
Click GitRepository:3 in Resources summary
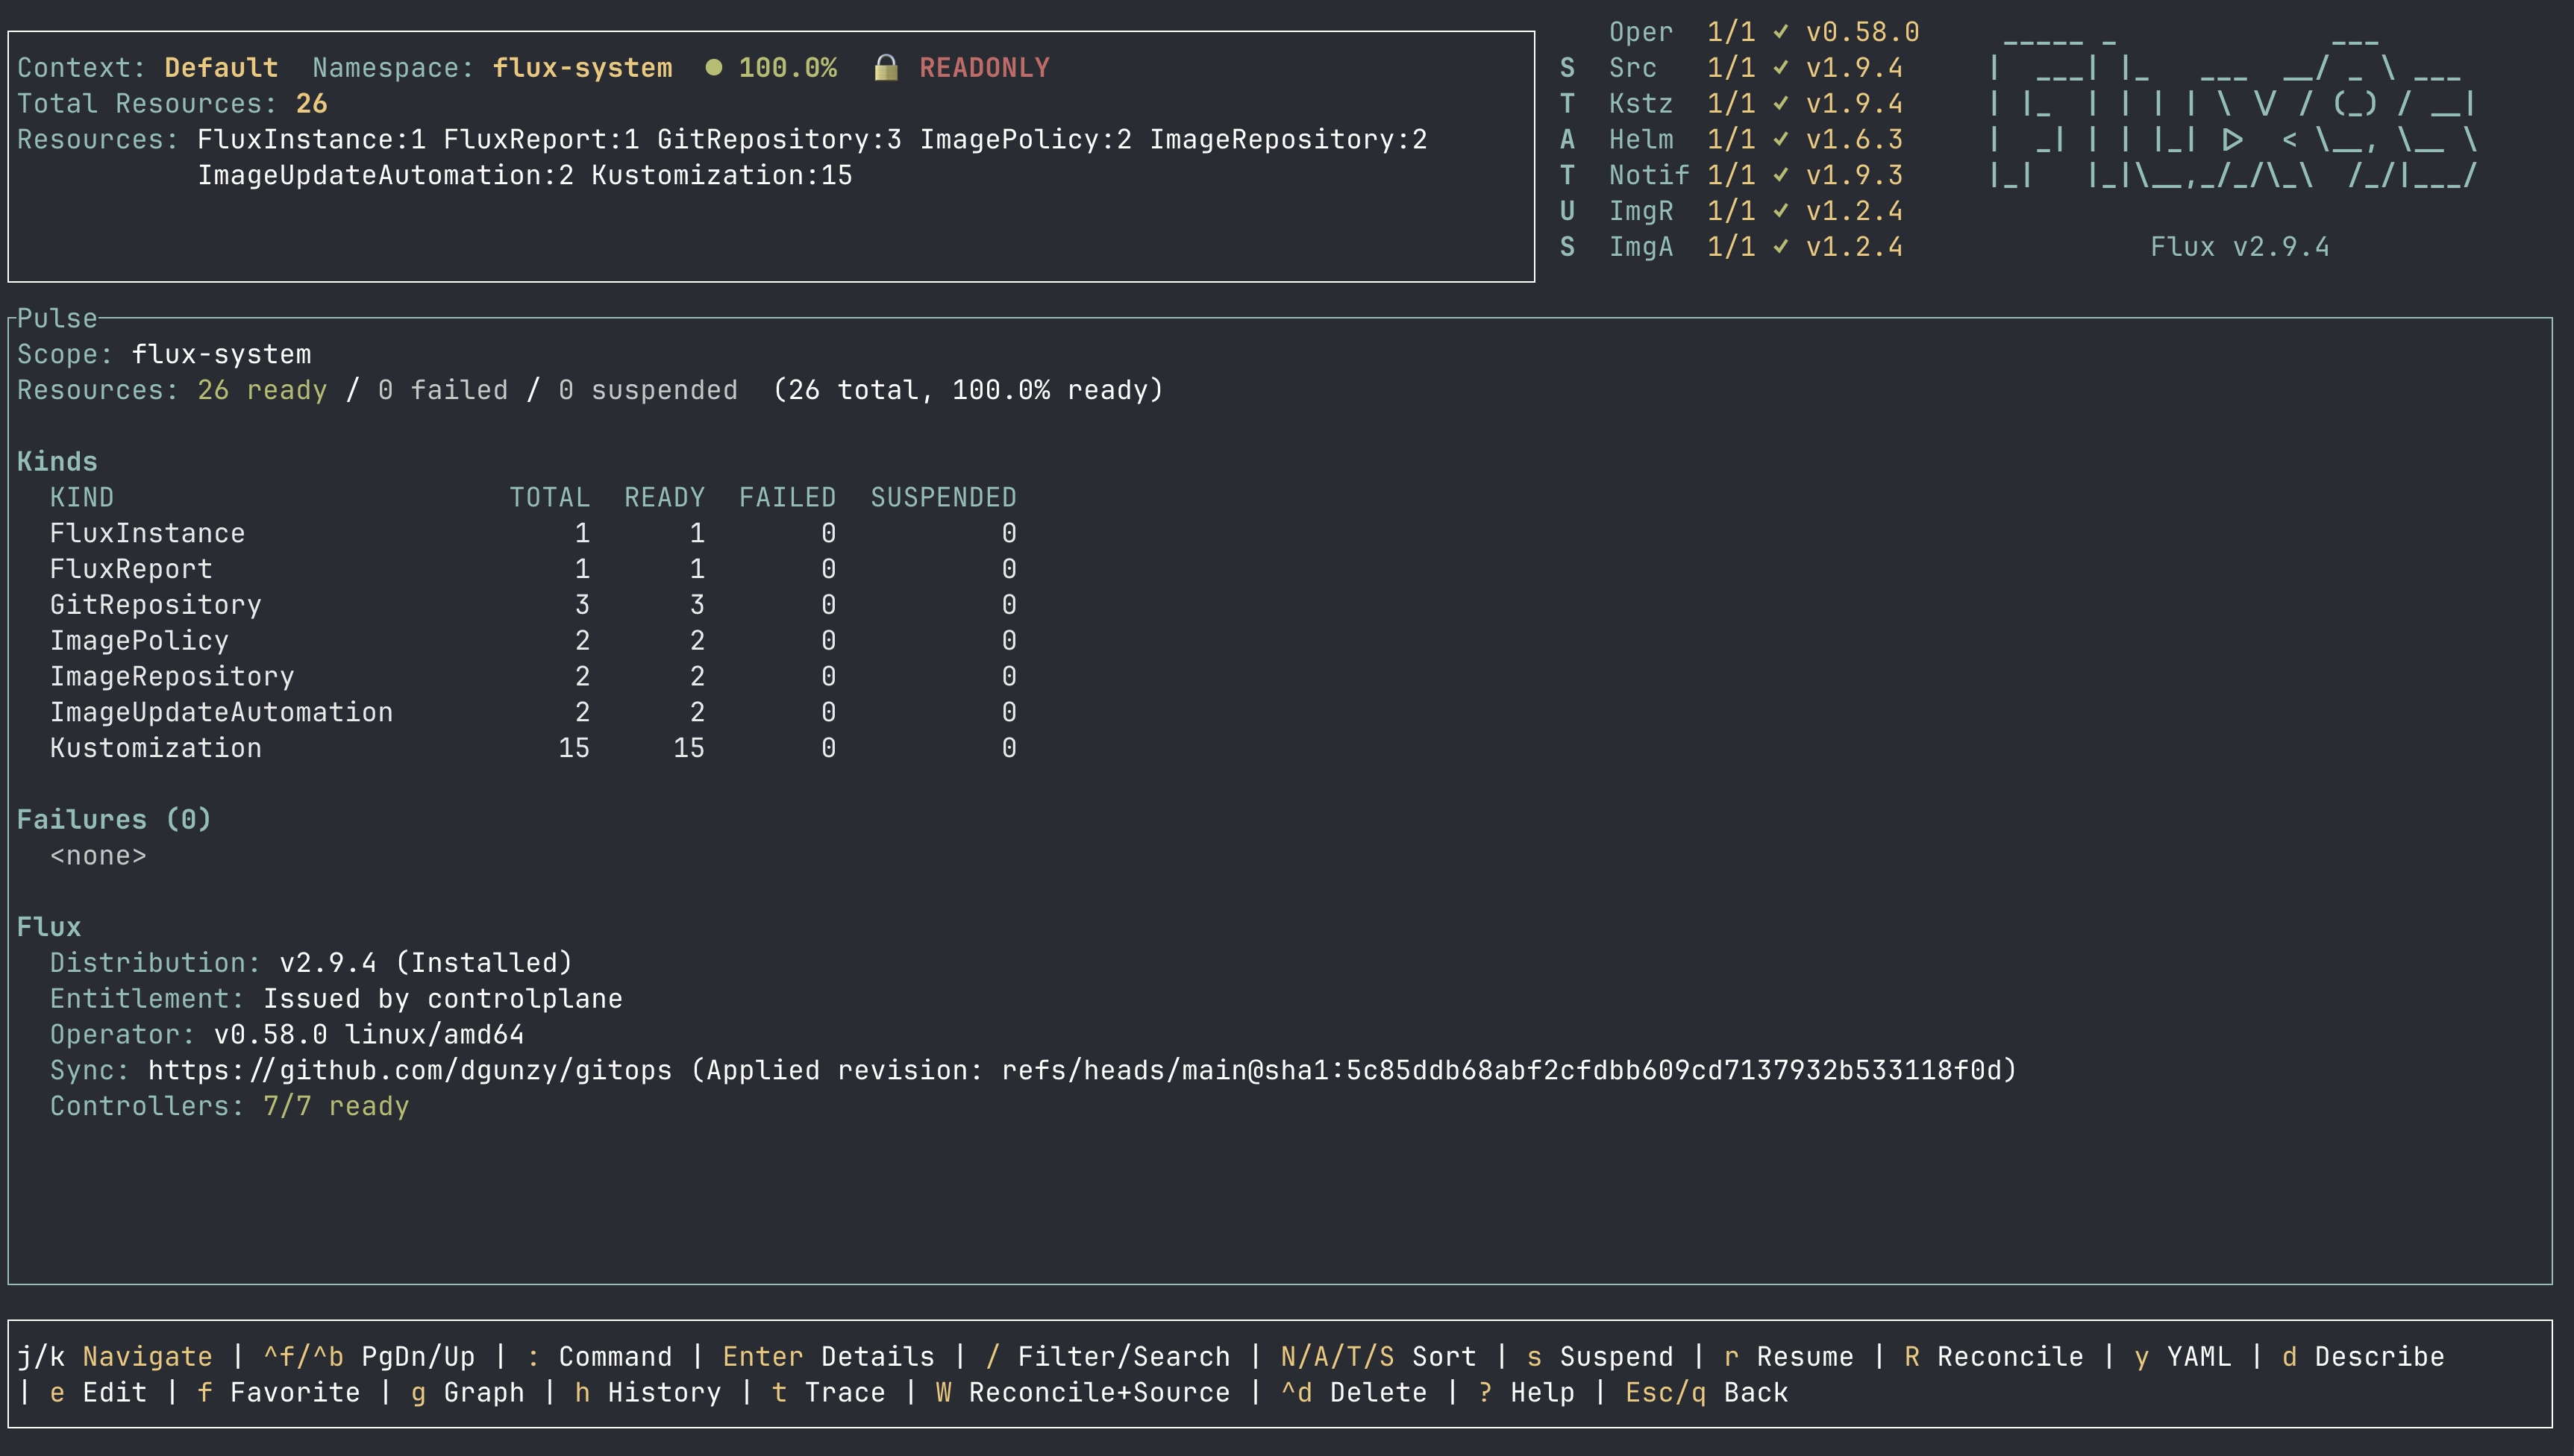pos(780,140)
